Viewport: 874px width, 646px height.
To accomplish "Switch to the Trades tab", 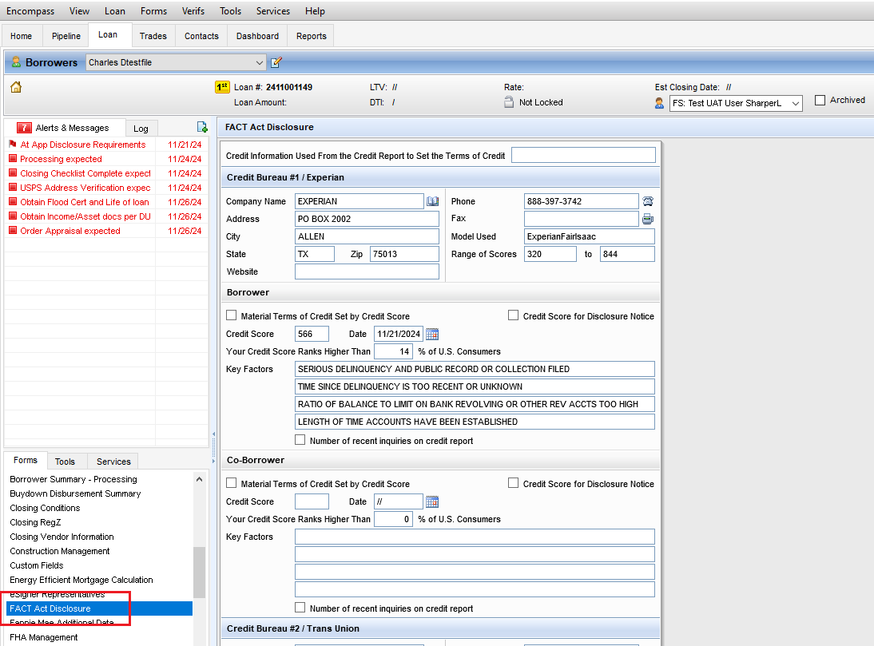I will [153, 36].
